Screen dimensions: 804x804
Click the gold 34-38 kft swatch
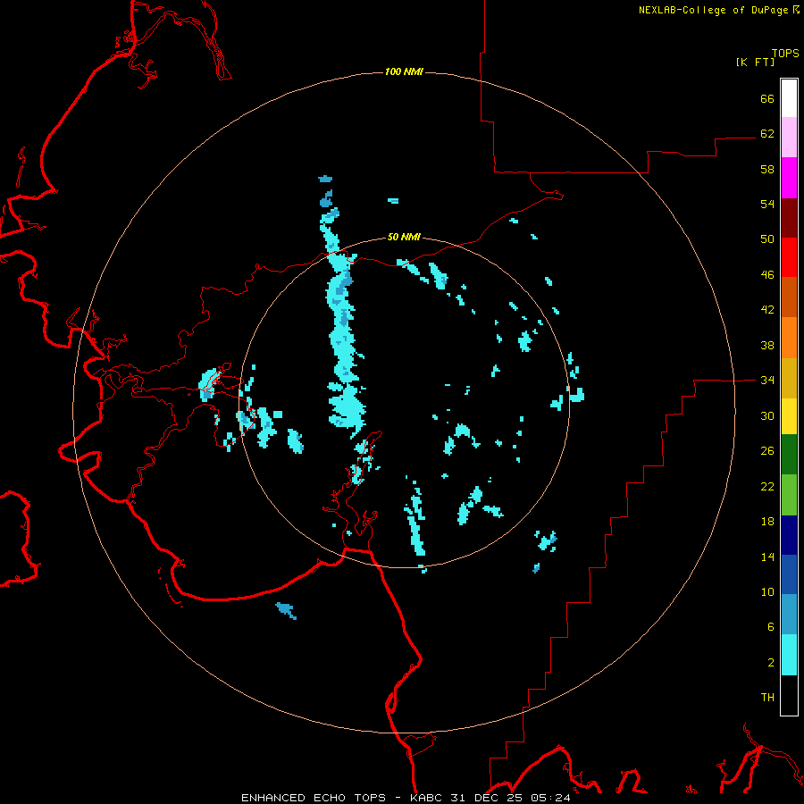(789, 378)
